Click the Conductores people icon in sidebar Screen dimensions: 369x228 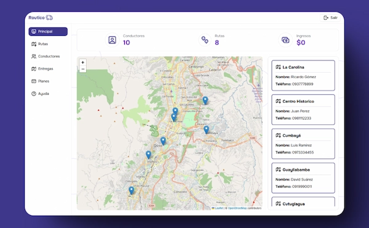34,56
